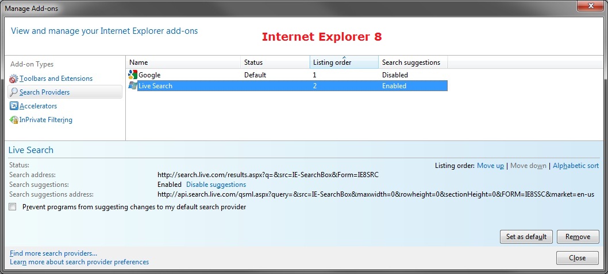
Task: Close the Manage Add-ons window
Action: click(591, 5)
